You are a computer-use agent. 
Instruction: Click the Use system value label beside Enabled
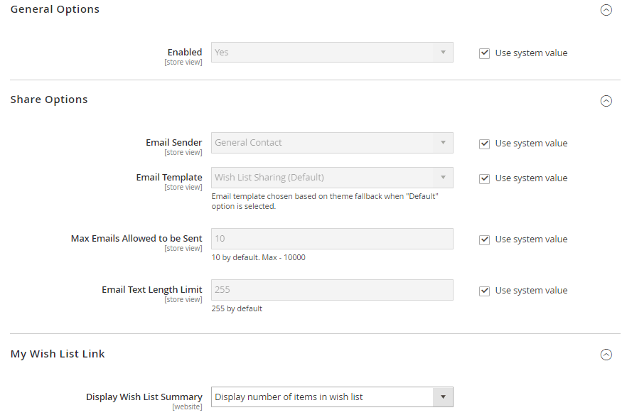pos(531,53)
